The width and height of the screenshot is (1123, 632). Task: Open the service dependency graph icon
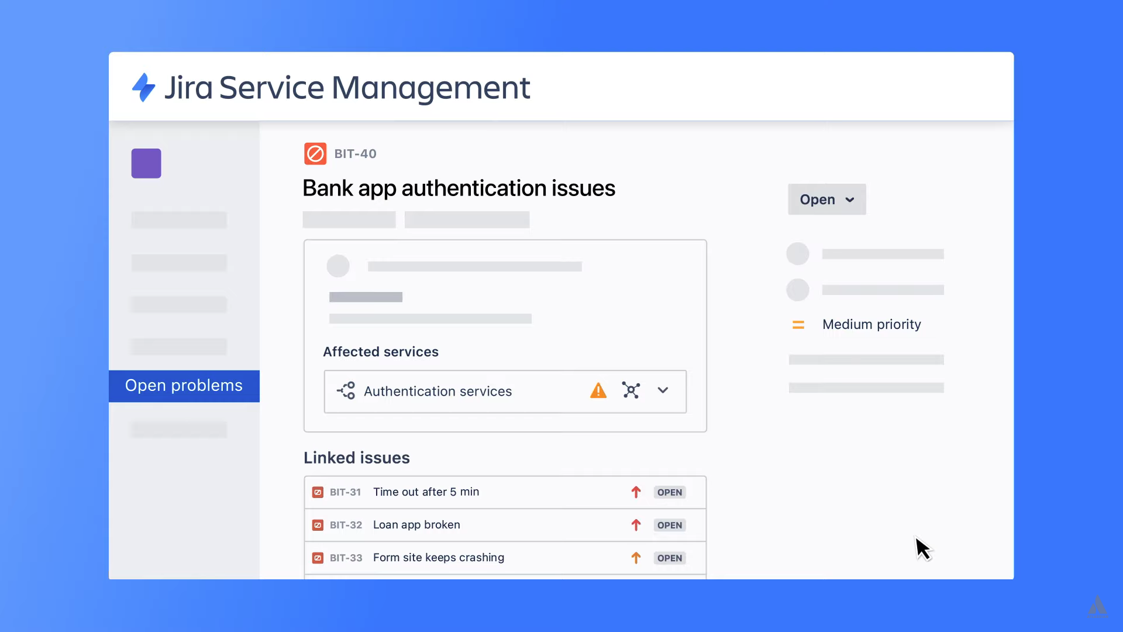[x=631, y=390]
